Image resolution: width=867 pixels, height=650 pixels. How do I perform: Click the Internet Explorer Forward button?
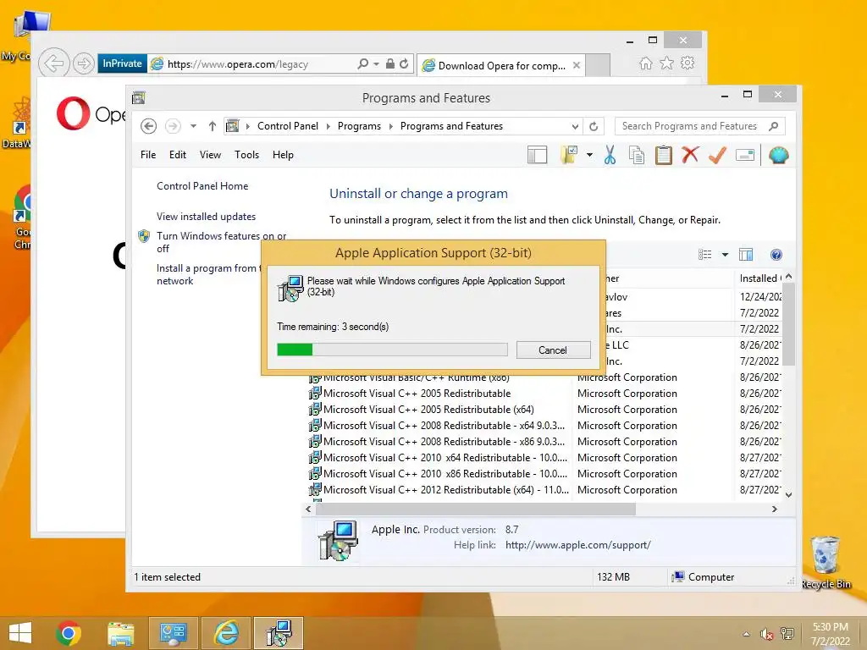click(x=84, y=64)
